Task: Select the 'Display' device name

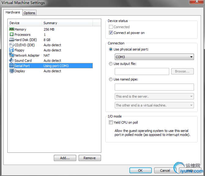Action: click(x=20, y=71)
